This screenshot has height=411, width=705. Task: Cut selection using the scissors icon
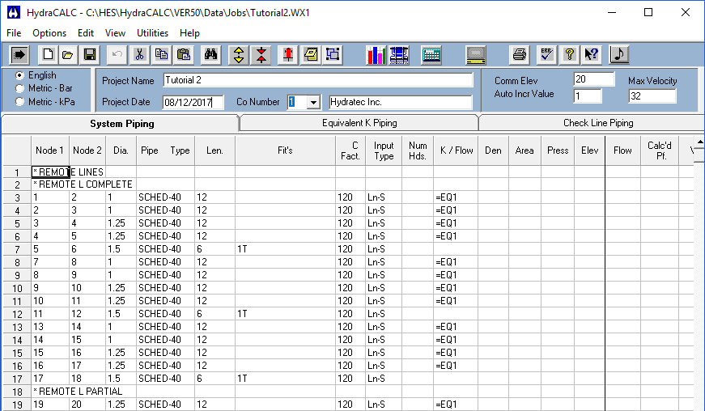(x=139, y=55)
